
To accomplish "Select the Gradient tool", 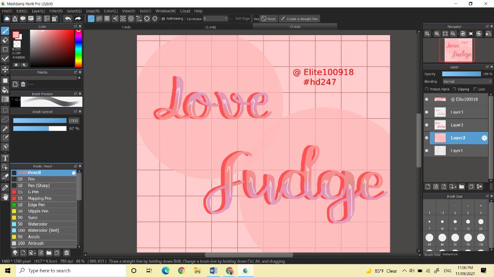I will pyautogui.click(x=5, y=99).
